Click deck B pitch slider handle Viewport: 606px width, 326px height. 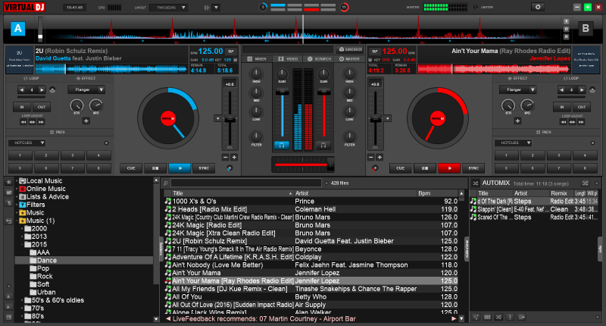pyautogui.click(x=375, y=119)
